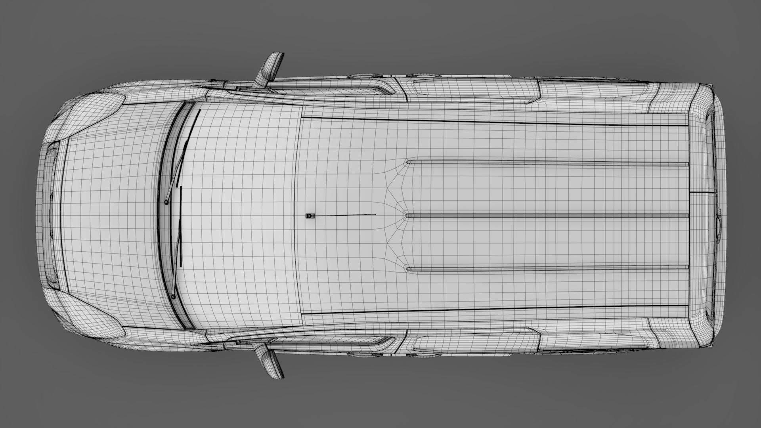Select the top roof ridge

pos(547,162)
